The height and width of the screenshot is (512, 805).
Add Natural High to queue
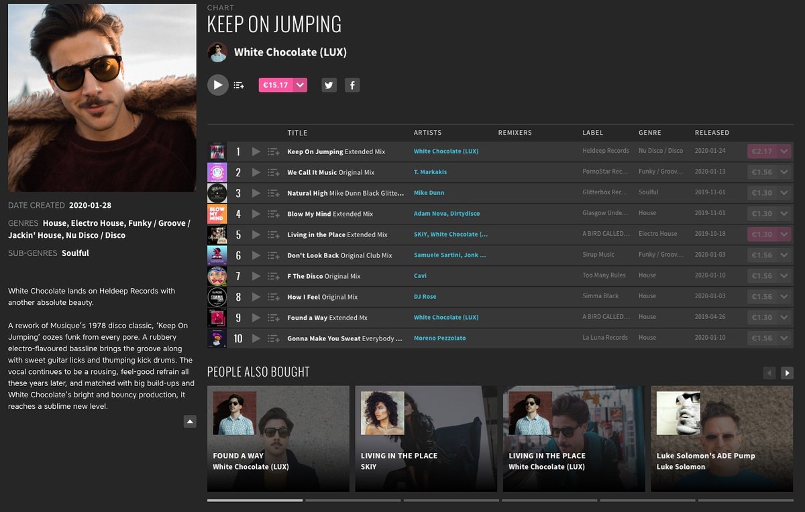click(x=273, y=193)
